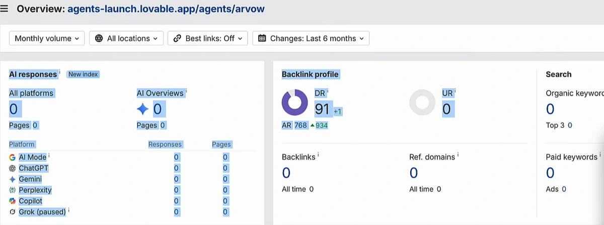Click the Gemini platform icon
The image size is (604, 225).
13,179
